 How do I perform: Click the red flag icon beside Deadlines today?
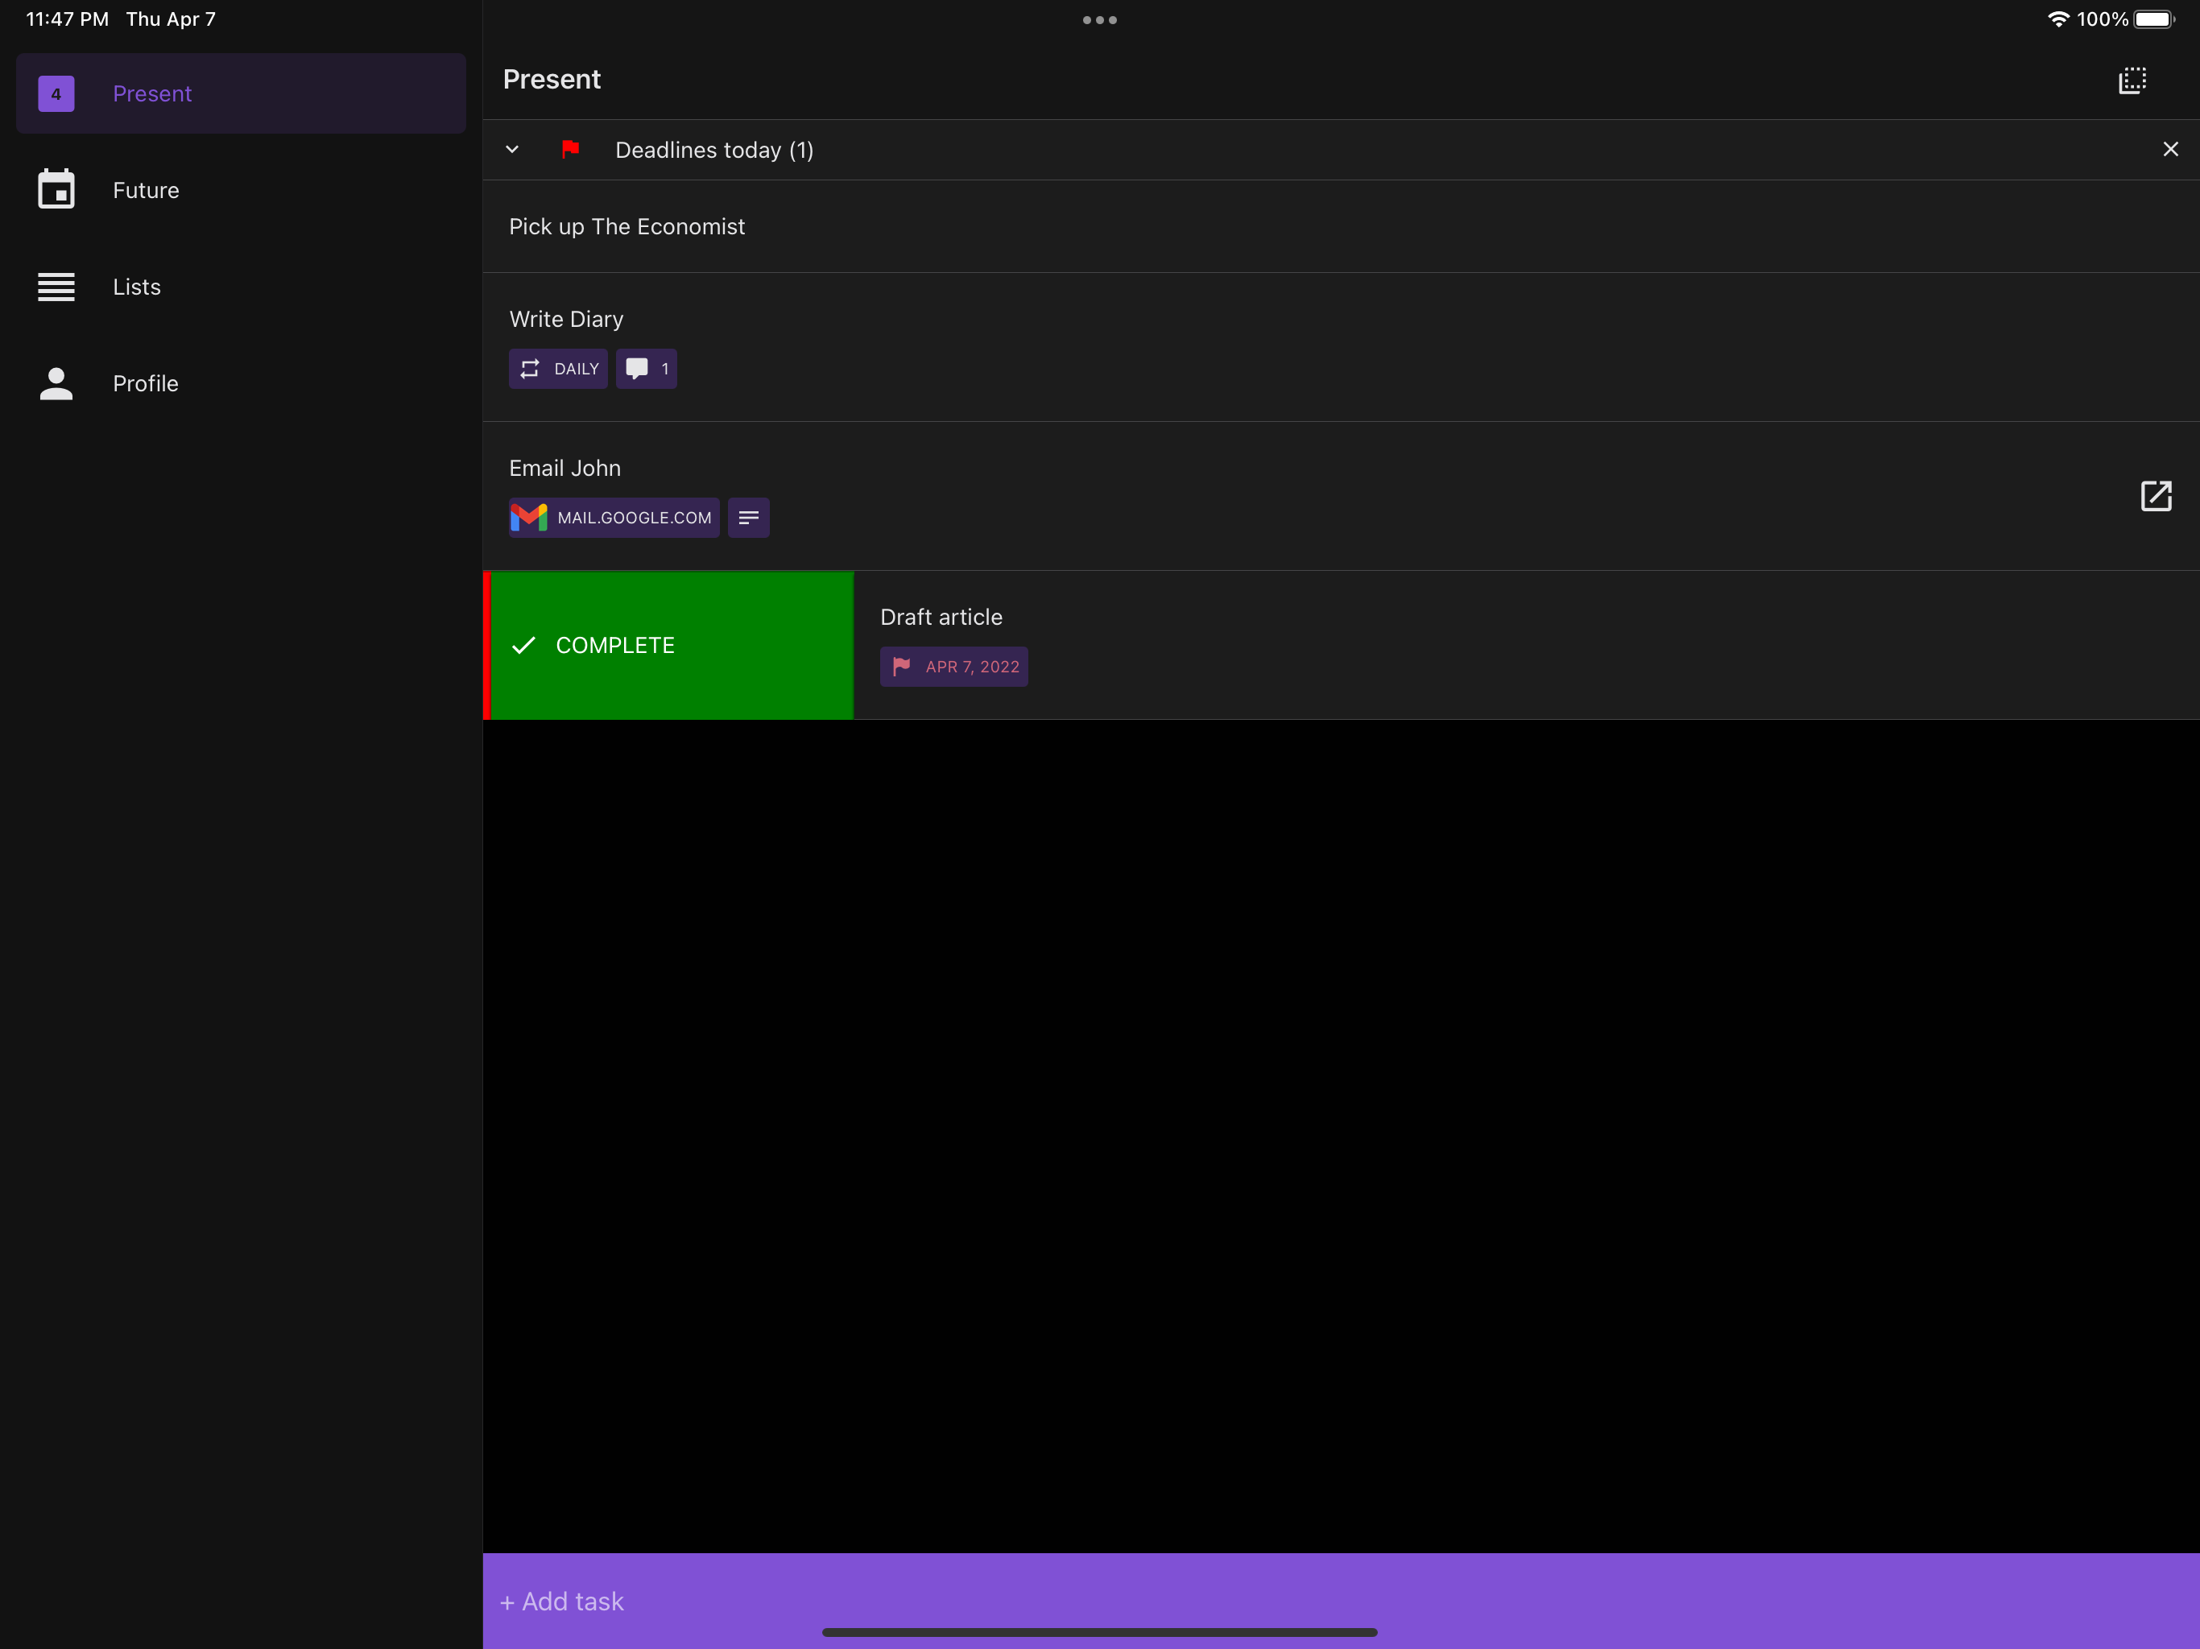(571, 149)
